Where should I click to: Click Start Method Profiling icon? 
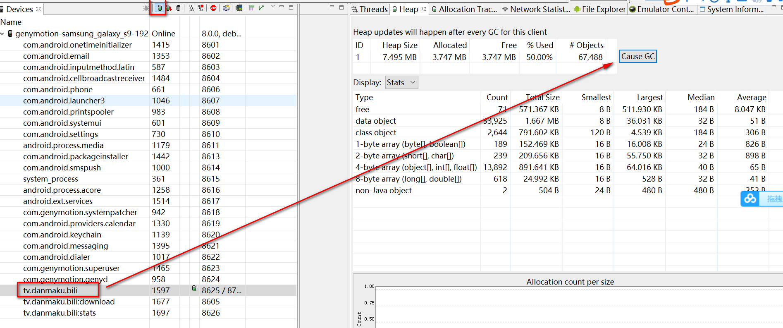pyautogui.click(x=201, y=8)
